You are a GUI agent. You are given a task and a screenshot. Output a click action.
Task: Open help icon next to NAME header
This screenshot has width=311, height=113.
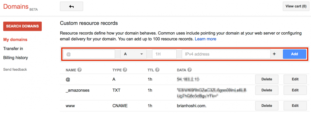pyautogui.click(x=79, y=70)
